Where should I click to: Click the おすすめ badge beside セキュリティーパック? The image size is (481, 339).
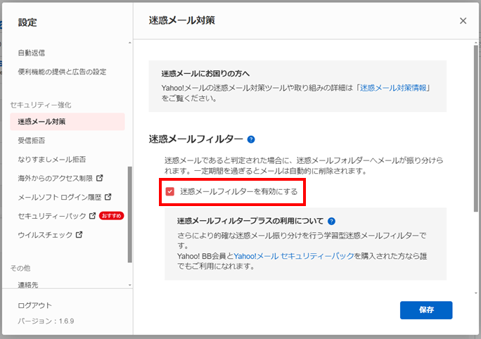(111, 215)
